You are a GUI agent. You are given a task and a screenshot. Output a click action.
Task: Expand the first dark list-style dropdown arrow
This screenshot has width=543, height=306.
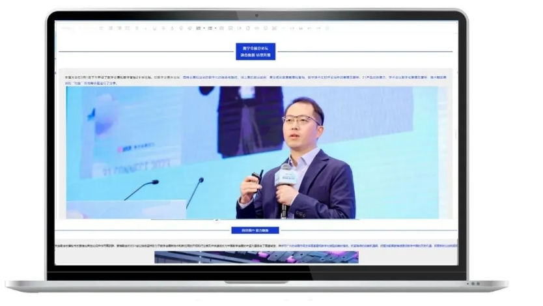point(204,28)
